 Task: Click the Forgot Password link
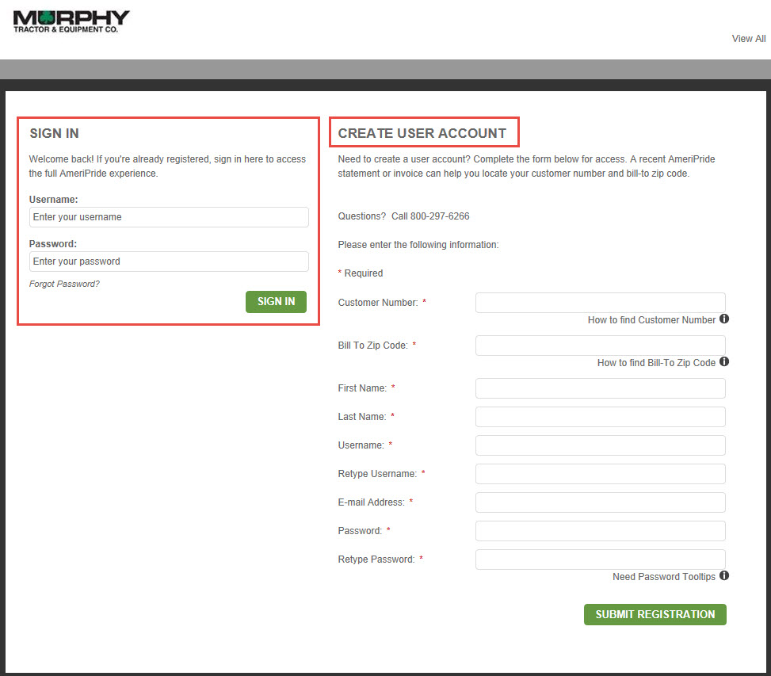64,284
